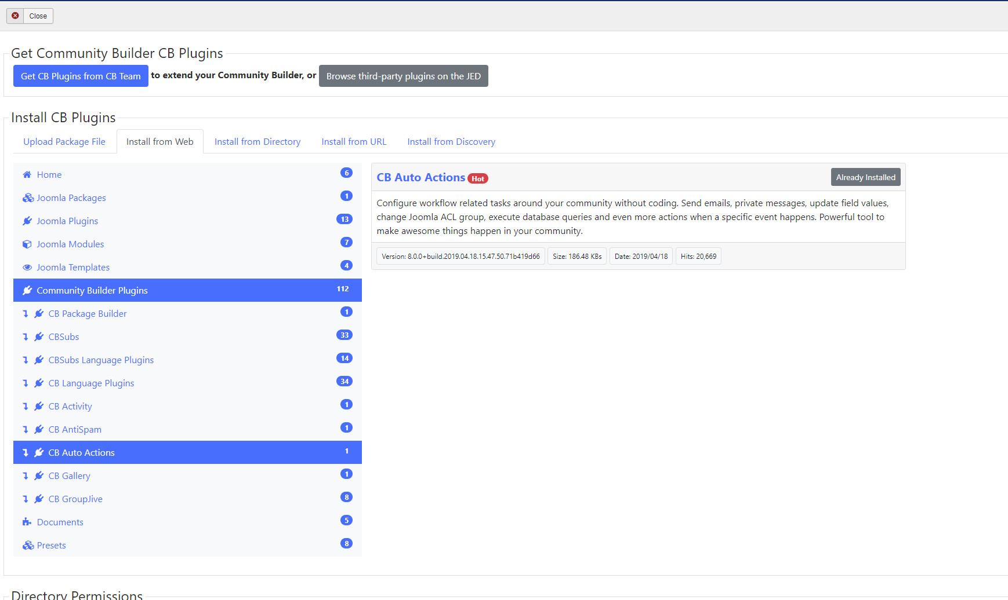Viewport: 1008px width, 600px height.
Task: Open the Joomla Packages category
Action: coord(187,197)
